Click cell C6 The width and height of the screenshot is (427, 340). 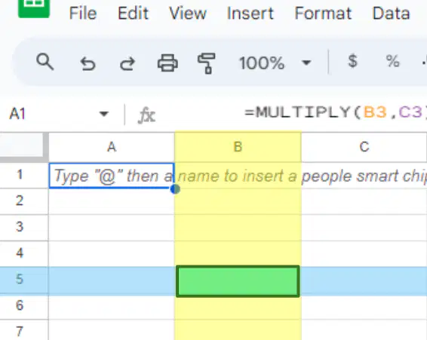[x=364, y=307]
